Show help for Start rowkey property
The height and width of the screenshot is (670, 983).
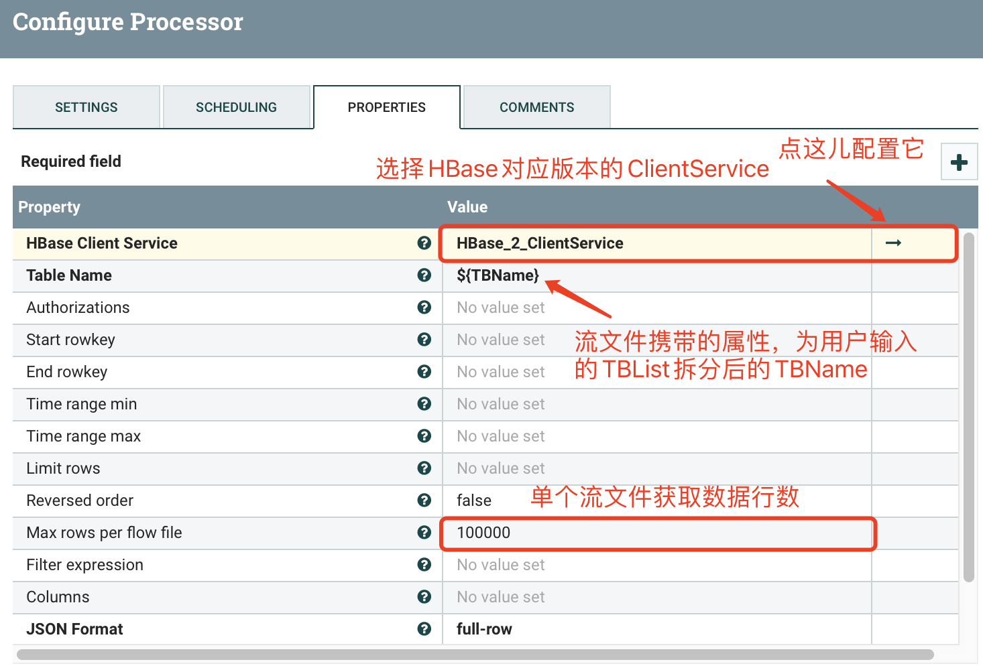pos(424,340)
